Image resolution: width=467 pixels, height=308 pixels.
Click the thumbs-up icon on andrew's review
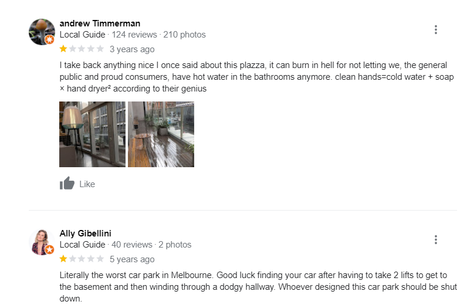click(x=67, y=183)
